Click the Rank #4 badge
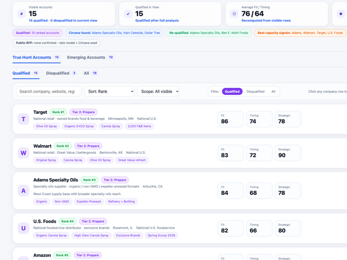Image resolution: width=347 pixels, height=260 pixels. (x=67, y=222)
